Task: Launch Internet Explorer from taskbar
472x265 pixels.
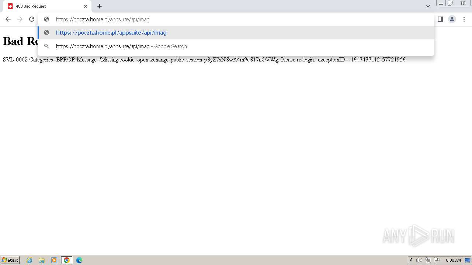Action: click(x=29, y=260)
